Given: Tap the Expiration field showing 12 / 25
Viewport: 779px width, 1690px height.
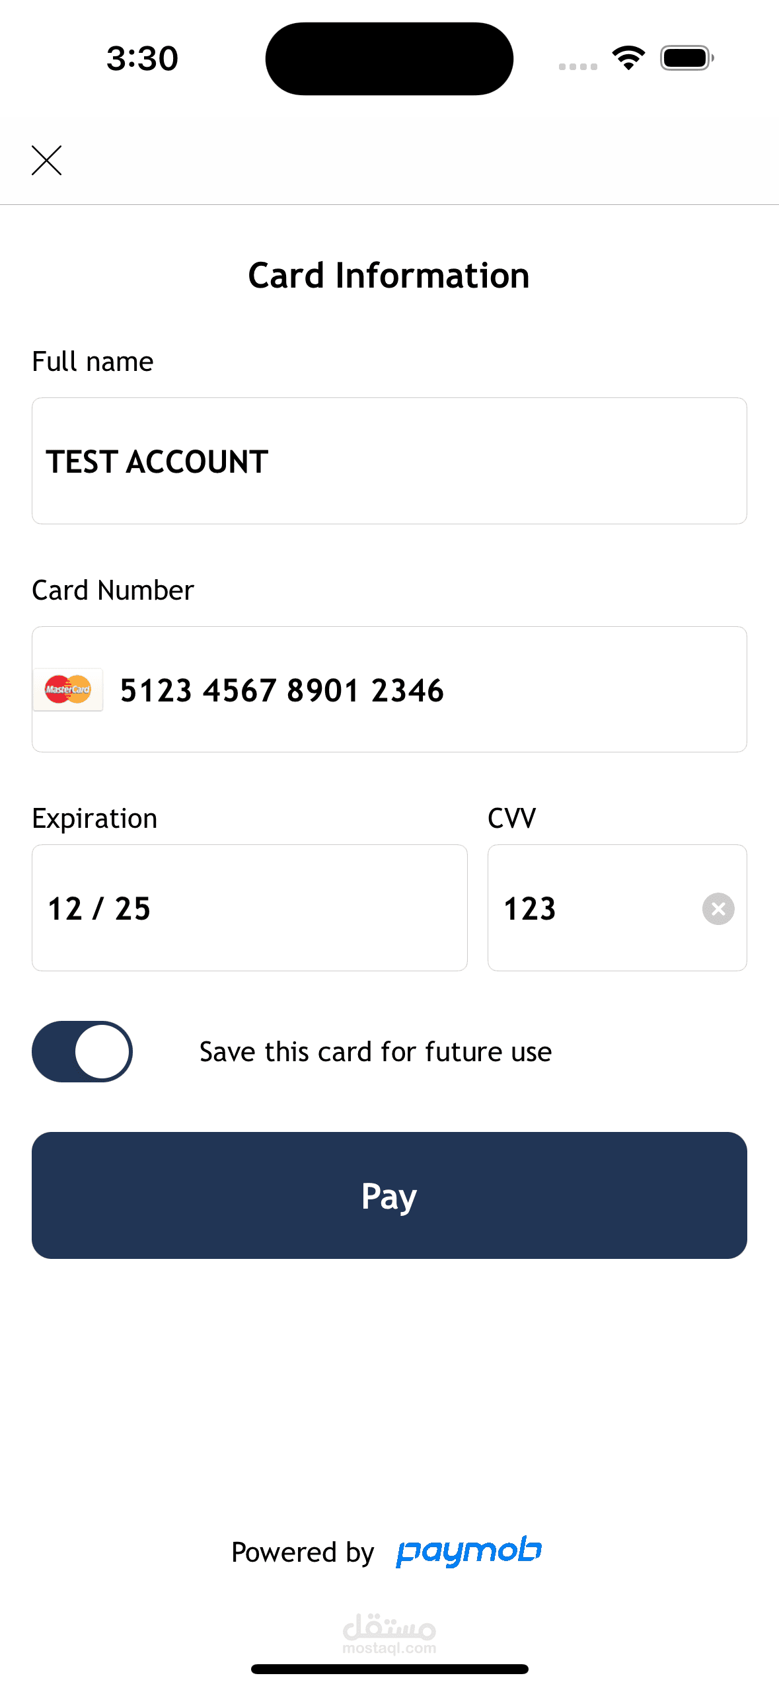Looking at the screenshot, I should click(x=249, y=908).
